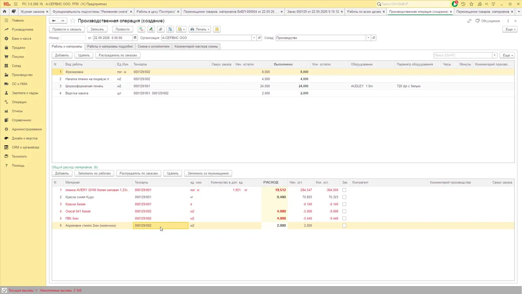Show Дт/Кт accounting entries for the document
Screen dimensions: 522x294
click(142, 29)
